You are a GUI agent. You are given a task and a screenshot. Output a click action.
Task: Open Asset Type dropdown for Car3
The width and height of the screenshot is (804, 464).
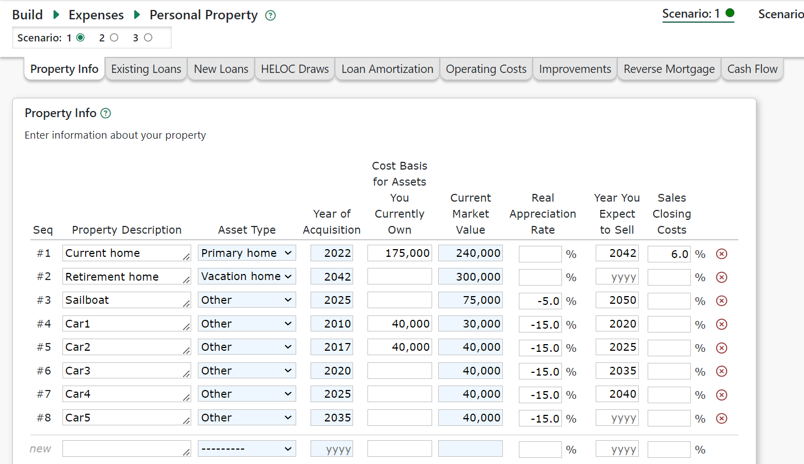(247, 371)
